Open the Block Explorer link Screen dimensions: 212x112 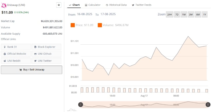(x=46, y=47)
